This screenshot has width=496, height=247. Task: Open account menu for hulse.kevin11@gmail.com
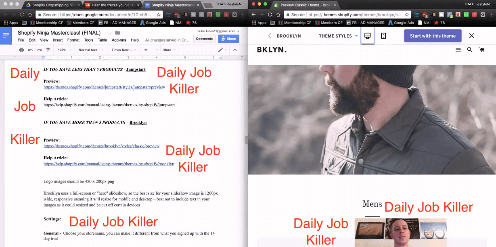(218, 31)
